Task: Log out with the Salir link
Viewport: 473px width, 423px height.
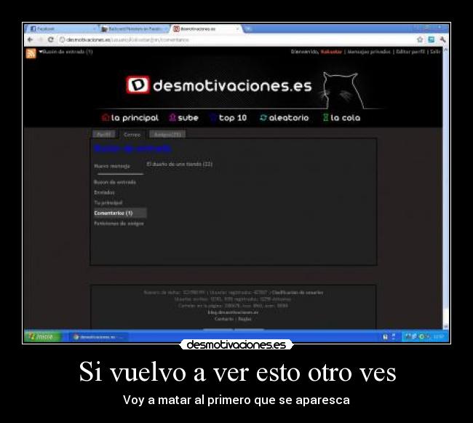Action: 435,52
